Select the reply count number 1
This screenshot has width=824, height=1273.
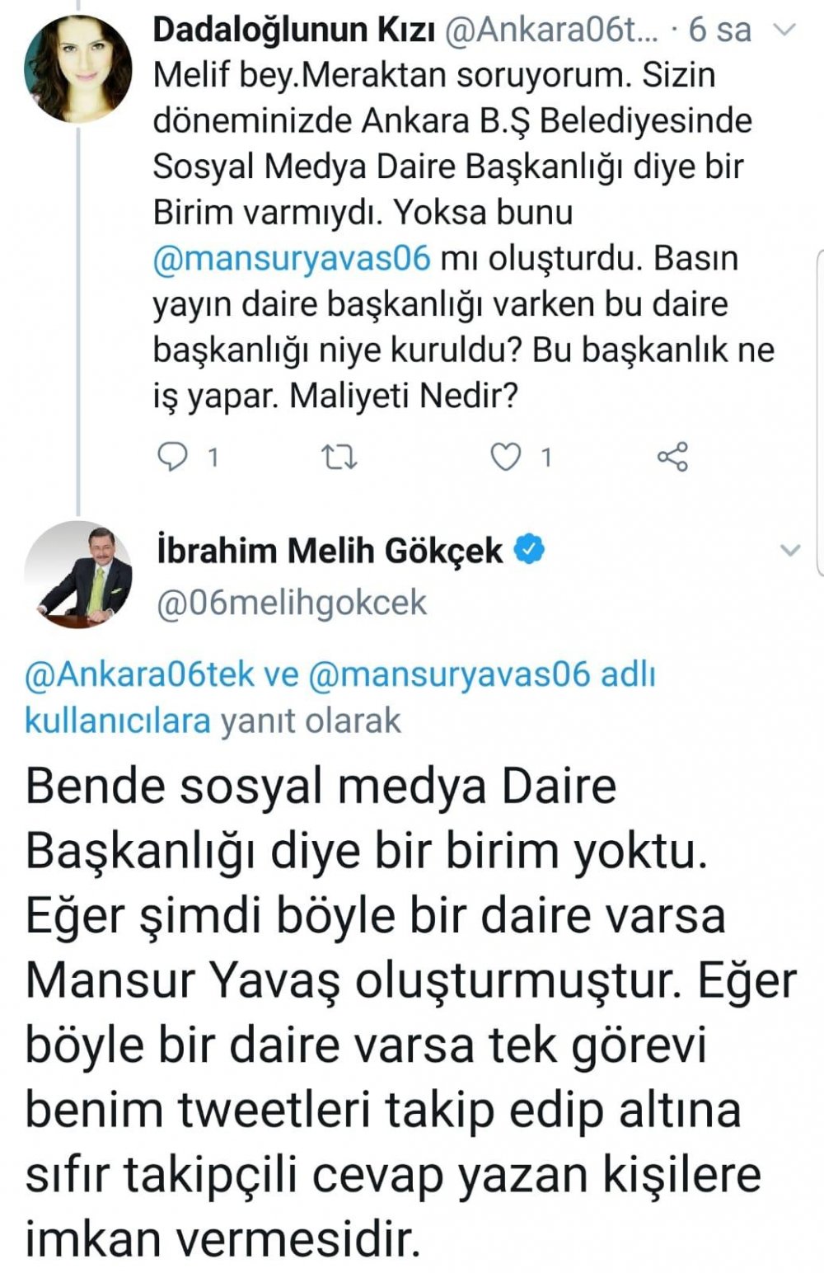pyautogui.click(x=213, y=457)
